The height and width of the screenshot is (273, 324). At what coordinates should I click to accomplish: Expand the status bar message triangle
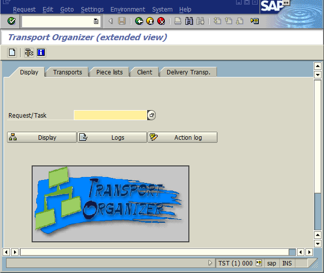pos(210,263)
